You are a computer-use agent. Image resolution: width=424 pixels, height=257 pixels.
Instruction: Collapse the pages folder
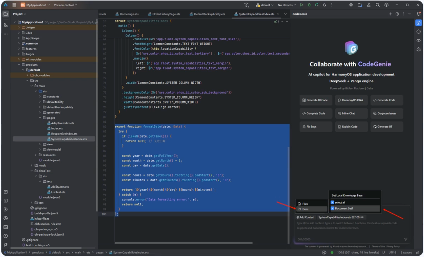pos(40,118)
